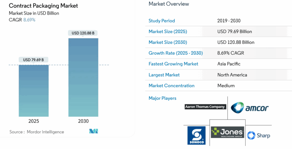Click the Major Players label

click(x=163, y=98)
